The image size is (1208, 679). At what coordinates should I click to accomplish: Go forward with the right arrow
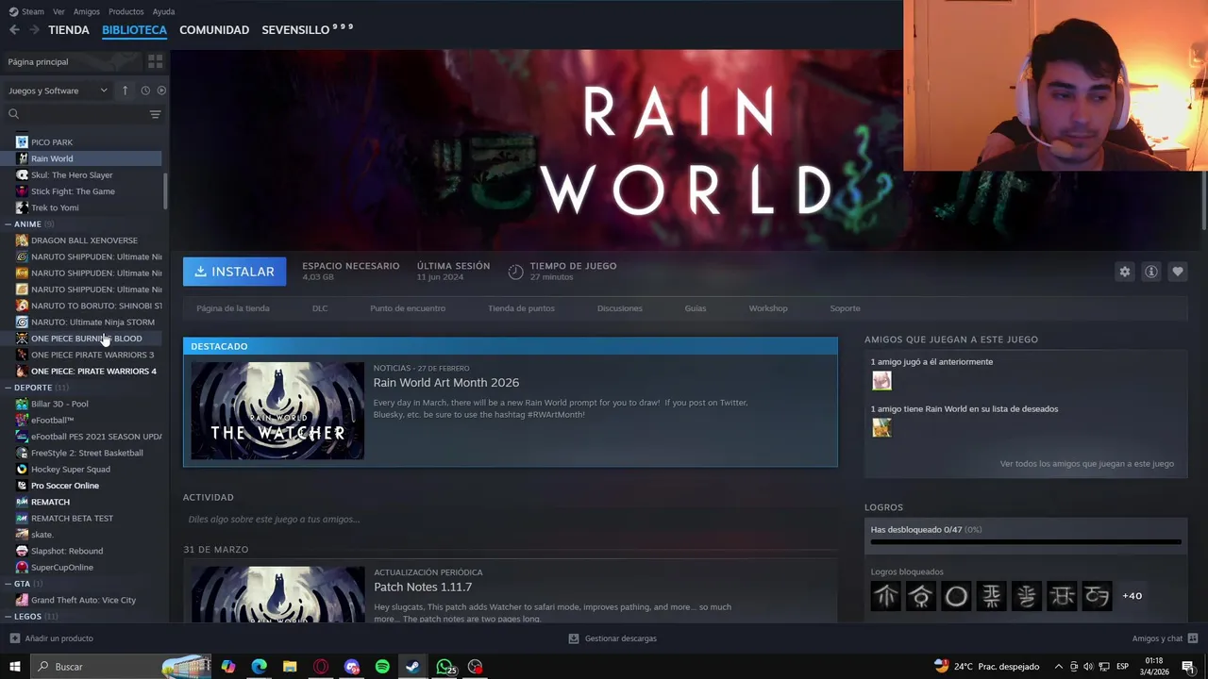point(34,30)
